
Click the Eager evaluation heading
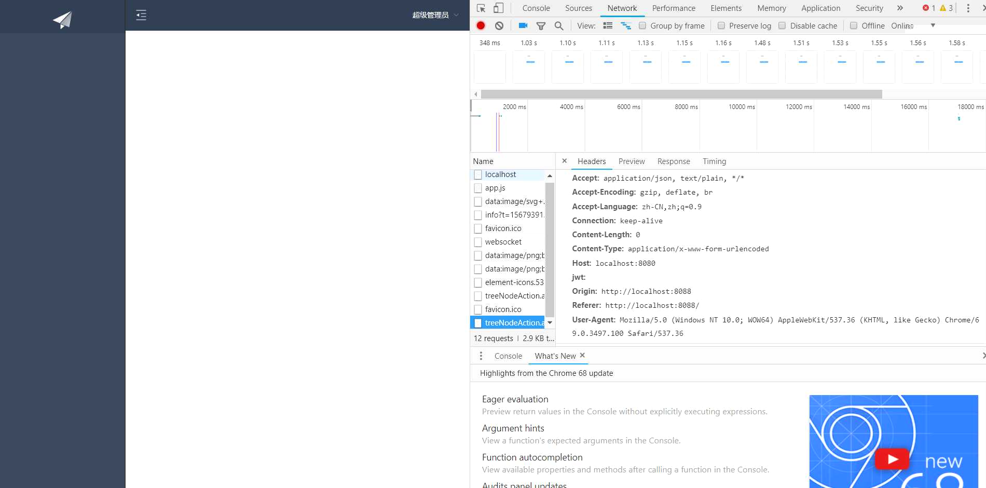(x=515, y=399)
